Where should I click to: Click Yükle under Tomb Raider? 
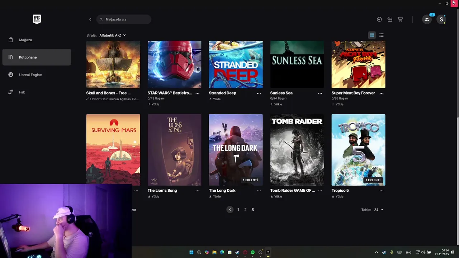point(276,196)
